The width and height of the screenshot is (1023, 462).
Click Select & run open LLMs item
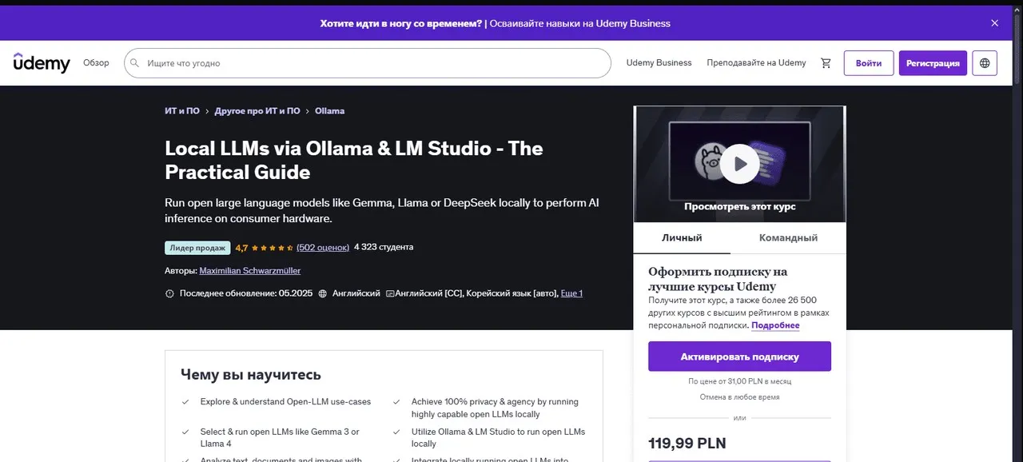click(x=280, y=437)
